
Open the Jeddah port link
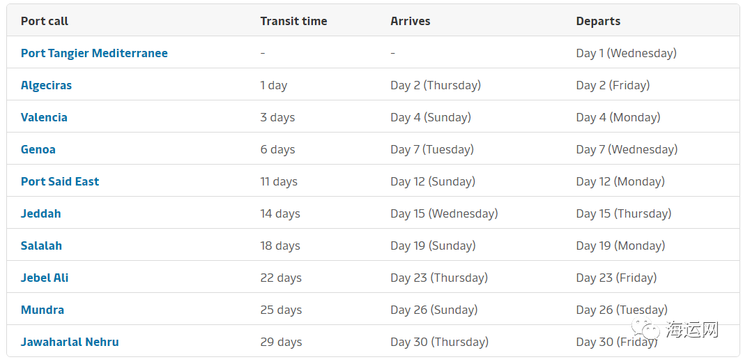coord(40,213)
